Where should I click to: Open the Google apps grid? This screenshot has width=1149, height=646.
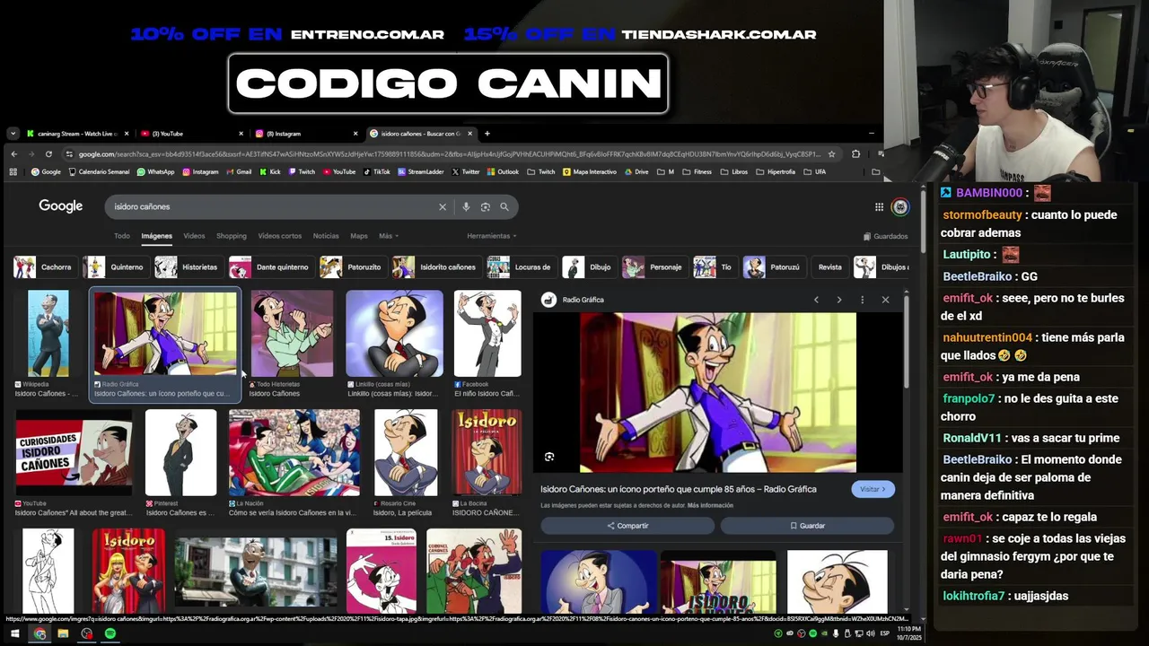click(x=879, y=206)
